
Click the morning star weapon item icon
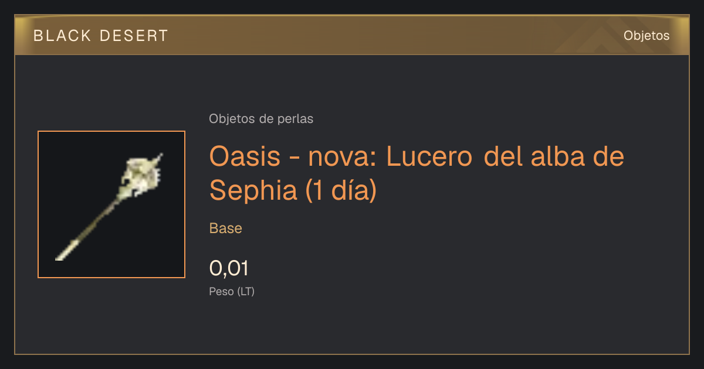(x=111, y=204)
